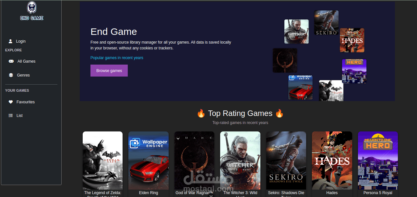The height and width of the screenshot is (197, 417).
Task: Click the Browse games button
Action: 109,71
